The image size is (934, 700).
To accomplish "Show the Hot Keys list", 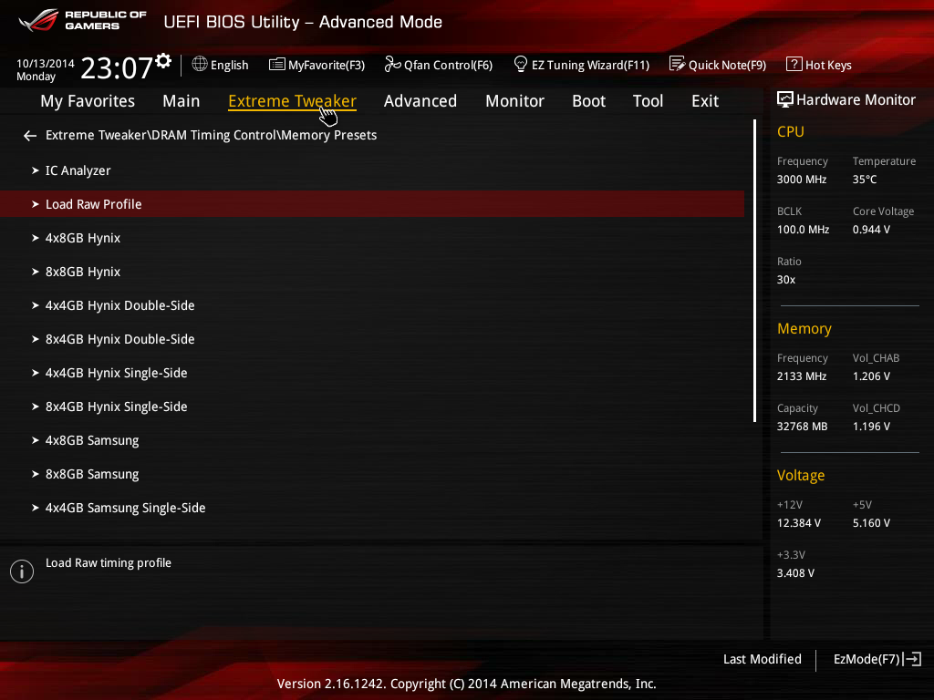I will (819, 65).
